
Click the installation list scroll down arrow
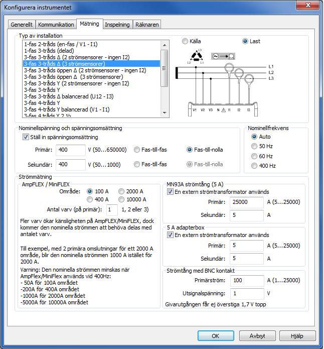click(165, 113)
